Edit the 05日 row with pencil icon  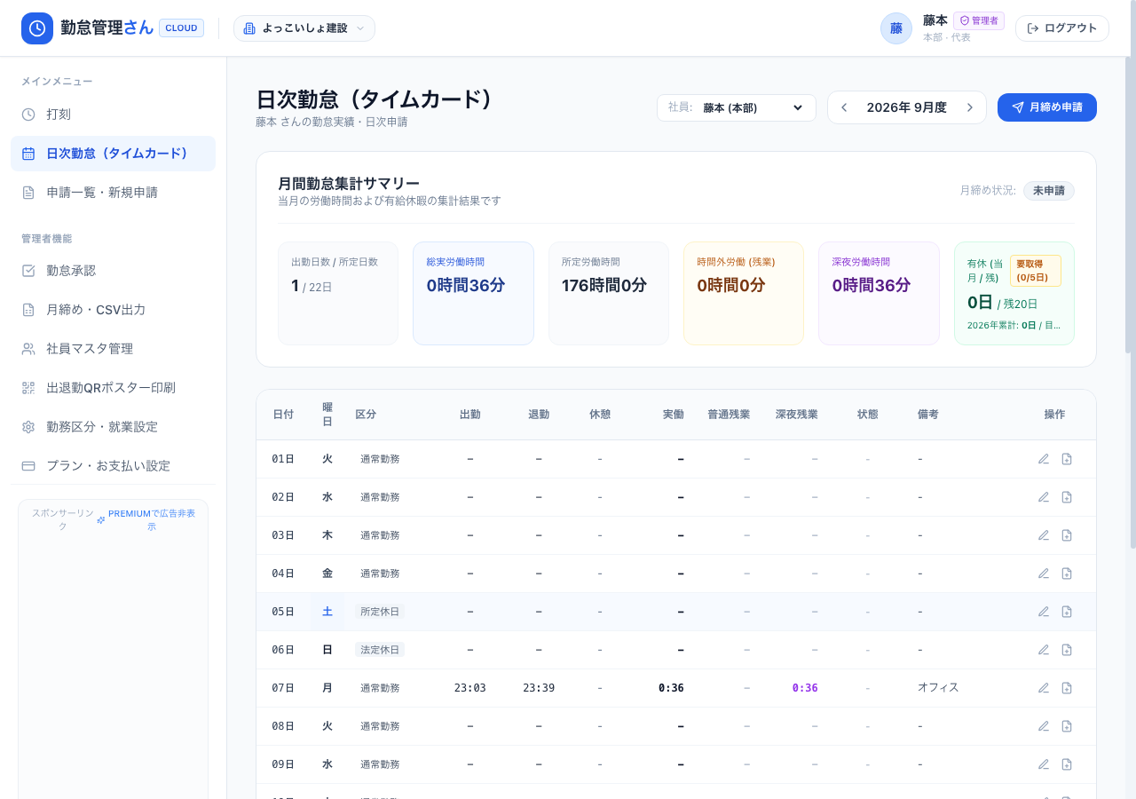tap(1044, 612)
